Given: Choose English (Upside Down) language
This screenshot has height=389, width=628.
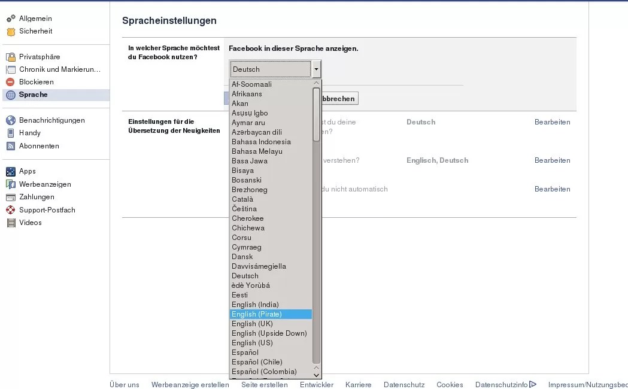Looking at the screenshot, I should point(271,333).
